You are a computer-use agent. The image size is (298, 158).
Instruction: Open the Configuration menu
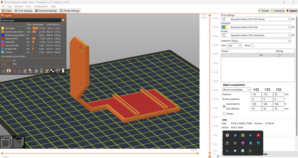[x=40, y=6]
